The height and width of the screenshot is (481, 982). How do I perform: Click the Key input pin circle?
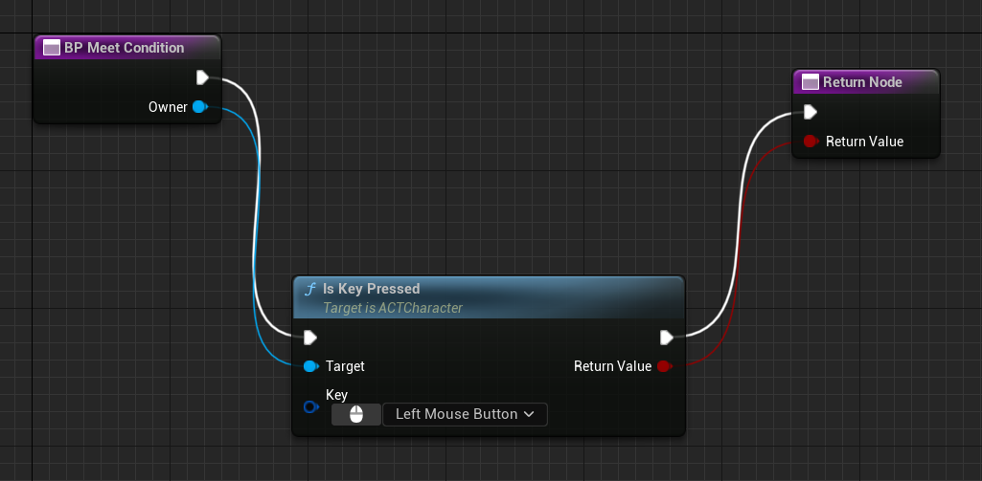click(x=309, y=406)
